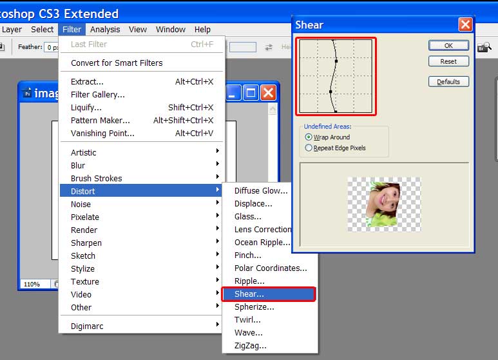Open Filter Gallery
This screenshot has width=498, height=360.
click(142, 94)
